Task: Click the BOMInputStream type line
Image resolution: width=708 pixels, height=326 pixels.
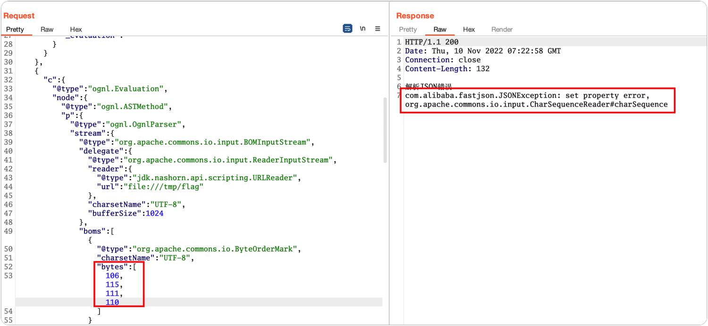Action: tap(196, 142)
